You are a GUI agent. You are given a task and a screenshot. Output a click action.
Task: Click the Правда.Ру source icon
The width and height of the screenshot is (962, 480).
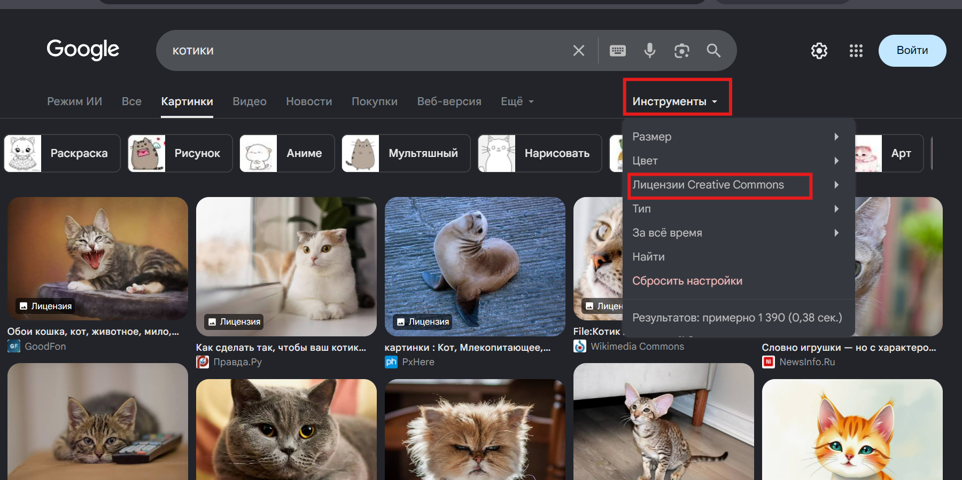click(x=203, y=362)
